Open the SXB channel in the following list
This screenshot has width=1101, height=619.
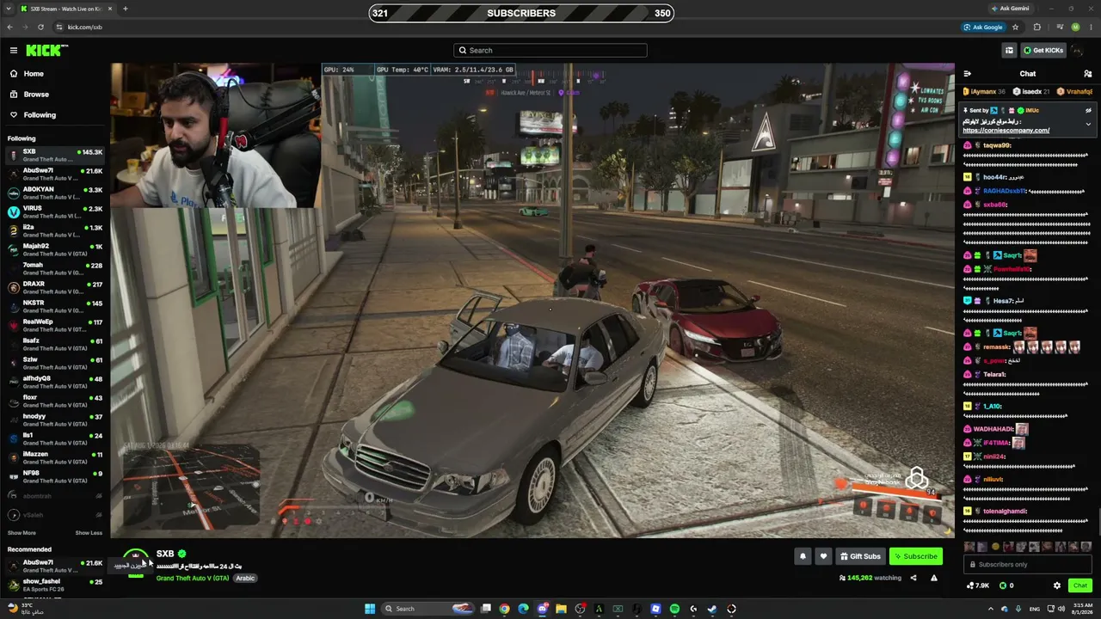coord(55,156)
